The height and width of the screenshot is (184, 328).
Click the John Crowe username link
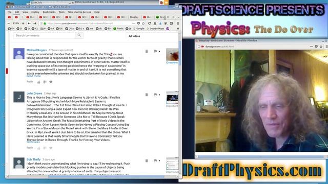click(x=34, y=93)
